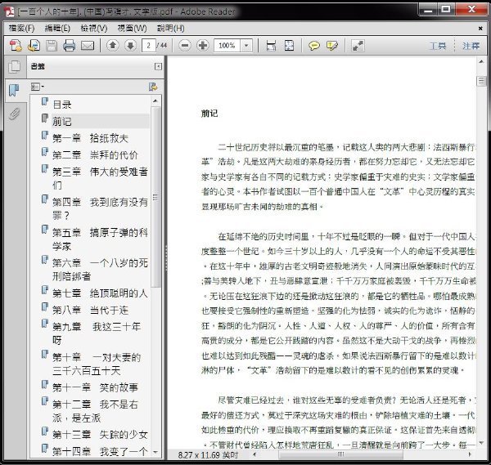Open the 編輯(E) menu

click(57, 28)
